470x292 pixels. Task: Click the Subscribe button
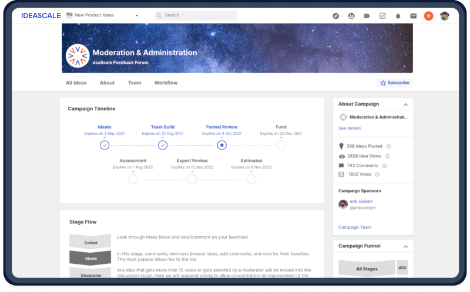(x=394, y=83)
